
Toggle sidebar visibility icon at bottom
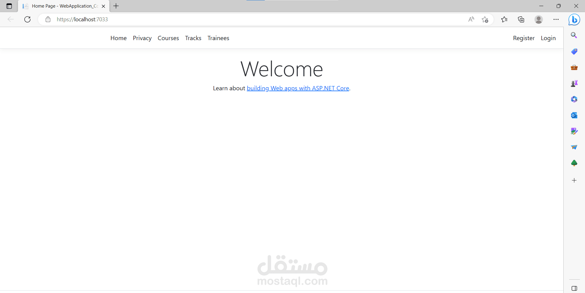[x=574, y=288]
